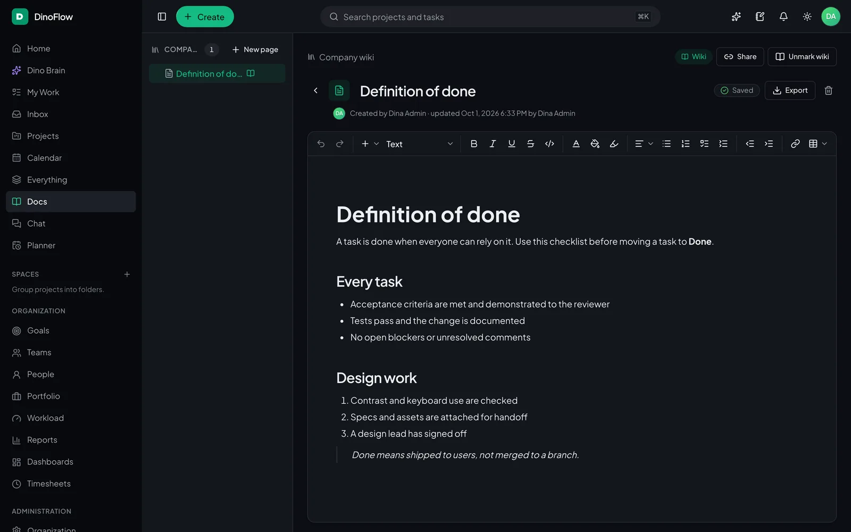Viewport: 851px width, 532px height.
Task: Toggle Bold formatting
Action: (474, 144)
